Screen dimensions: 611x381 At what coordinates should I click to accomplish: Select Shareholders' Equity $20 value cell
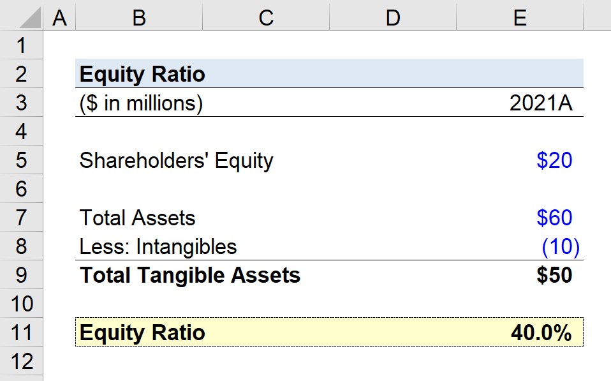[520, 160]
